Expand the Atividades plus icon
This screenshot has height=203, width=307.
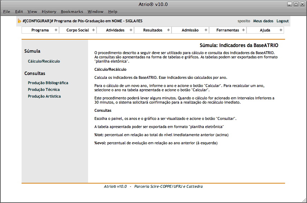click(x=131, y=30)
